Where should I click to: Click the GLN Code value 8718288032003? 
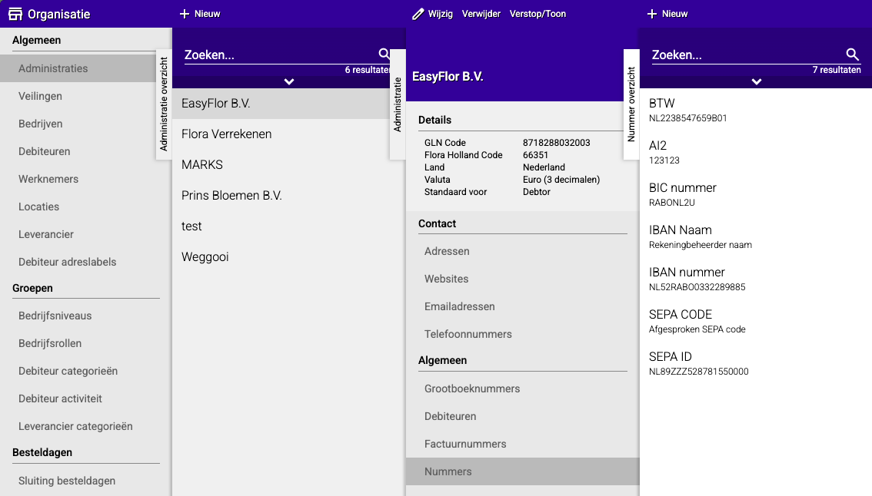pyautogui.click(x=556, y=143)
